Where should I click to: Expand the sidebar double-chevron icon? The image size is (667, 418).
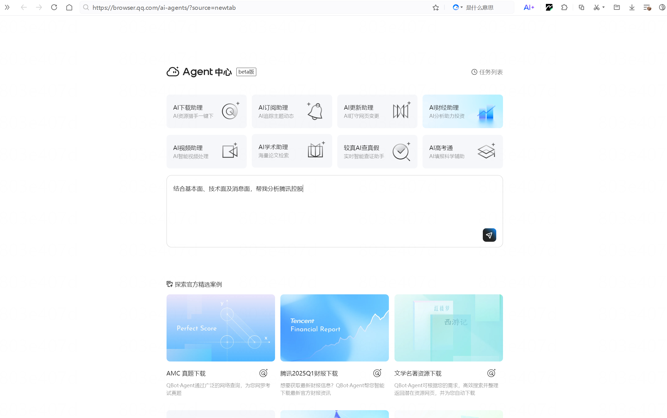pyautogui.click(x=7, y=8)
